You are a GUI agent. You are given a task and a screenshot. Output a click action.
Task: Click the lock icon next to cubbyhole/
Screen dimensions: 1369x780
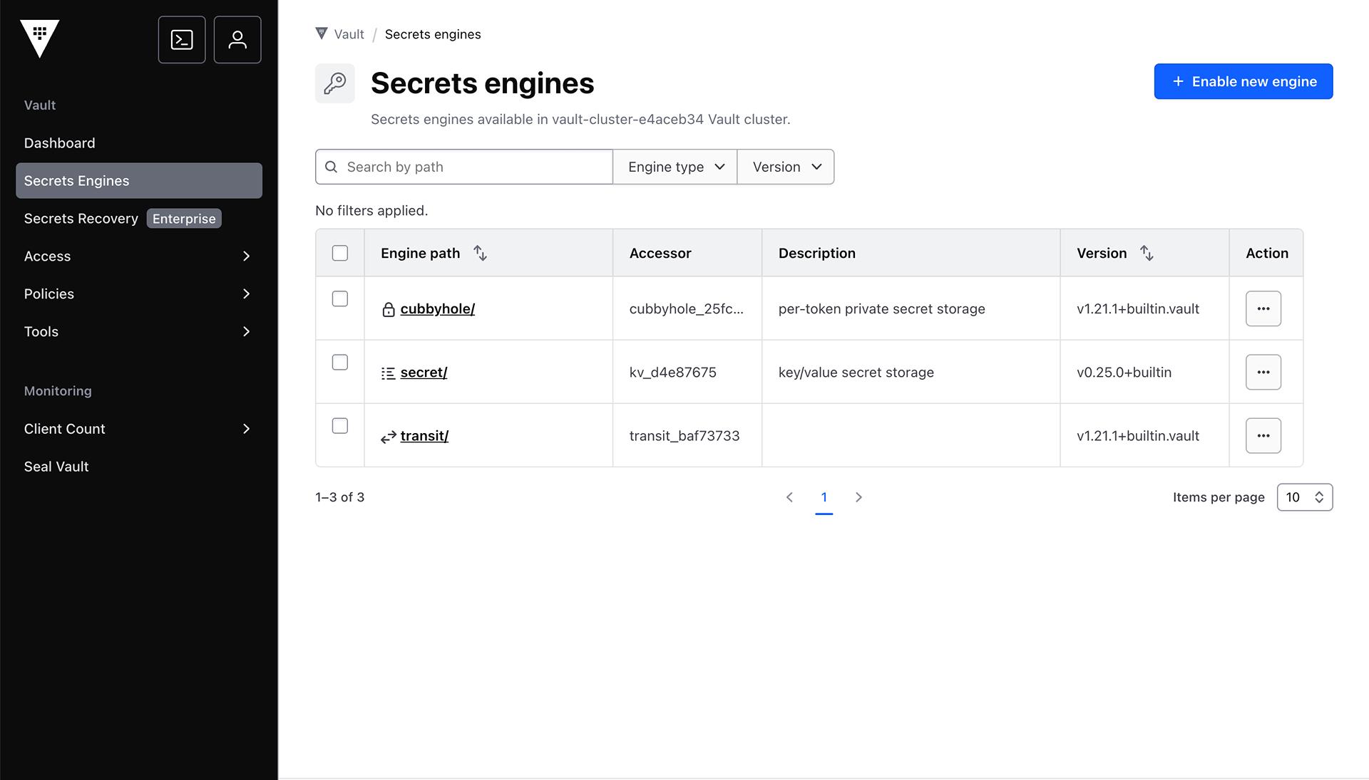[389, 309]
